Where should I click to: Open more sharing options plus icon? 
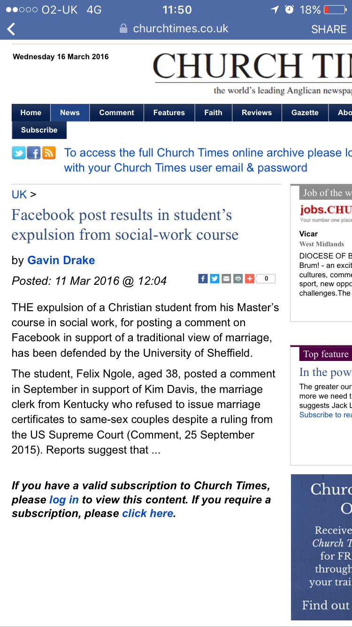250,279
